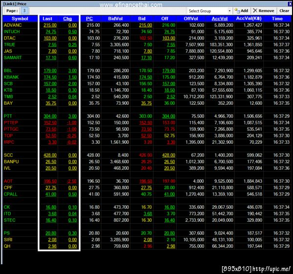This screenshot has width=293, height=274.
Task: Select the TOP symbol
Action: 8,136
